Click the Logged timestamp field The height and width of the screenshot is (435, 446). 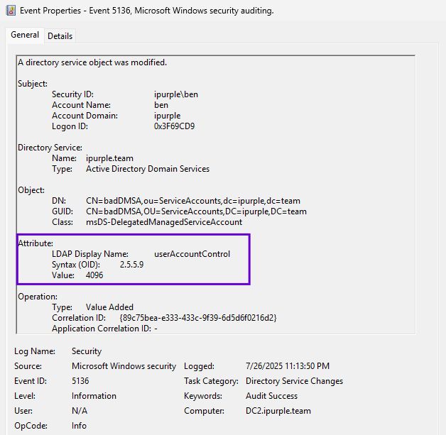(288, 366)
